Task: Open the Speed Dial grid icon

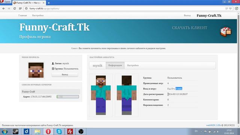Action: [x=20, y=9]
